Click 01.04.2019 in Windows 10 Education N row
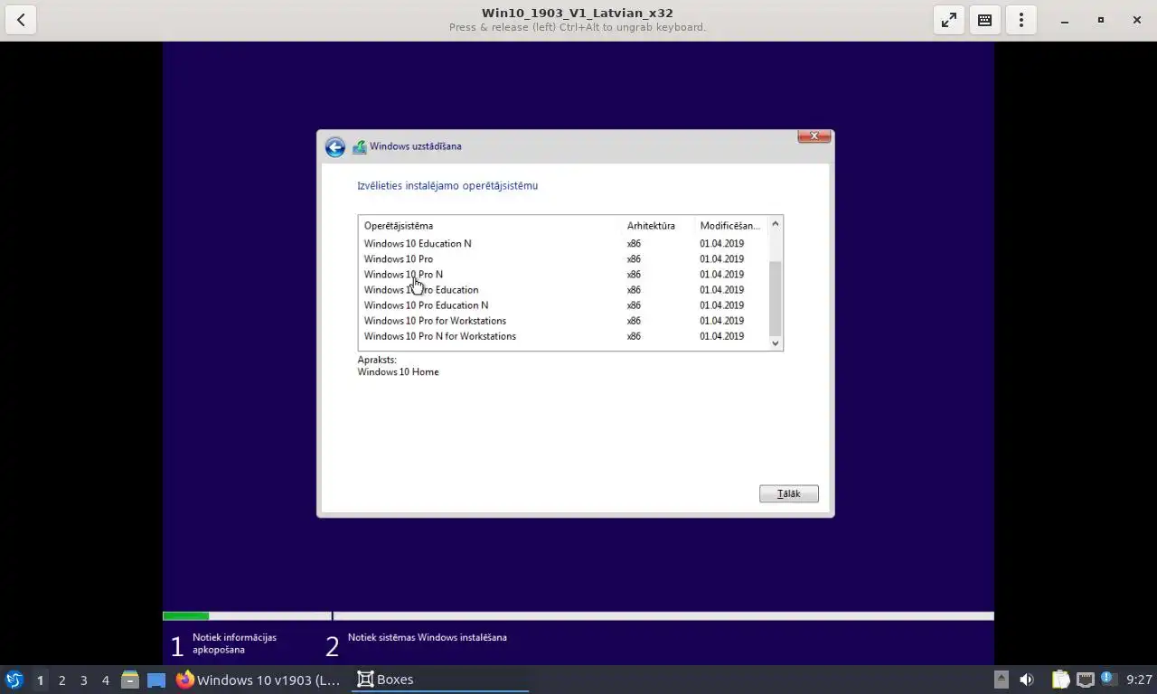 click(721, 243)
